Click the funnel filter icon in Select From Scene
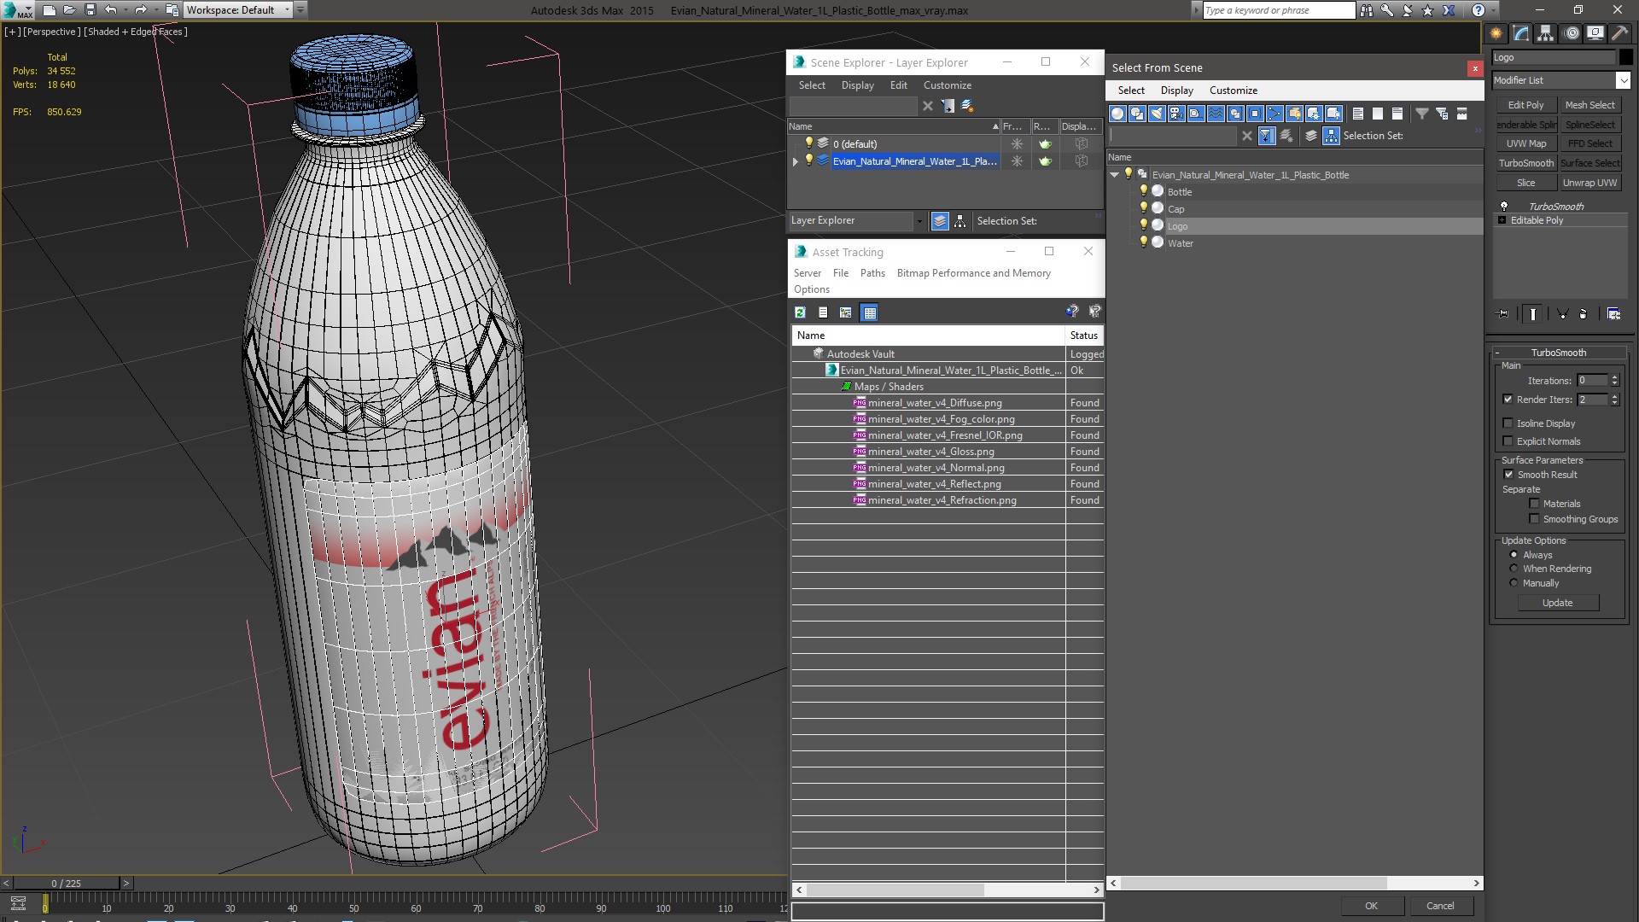 (x=1422, y=114)
